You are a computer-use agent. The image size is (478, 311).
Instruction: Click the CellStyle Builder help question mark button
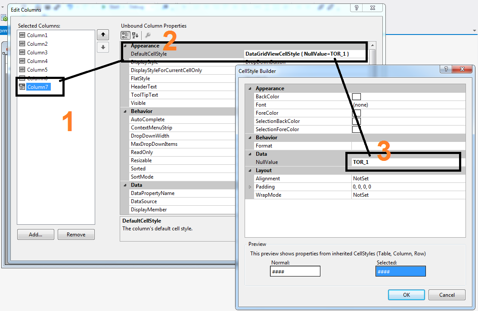[x=446, y=69]
